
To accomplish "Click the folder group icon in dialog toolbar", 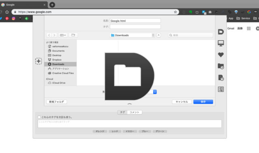I will tap(73, 35).
